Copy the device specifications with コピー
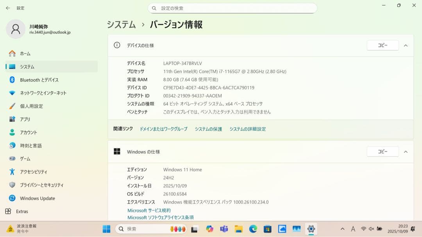 (x=382, y=45)
